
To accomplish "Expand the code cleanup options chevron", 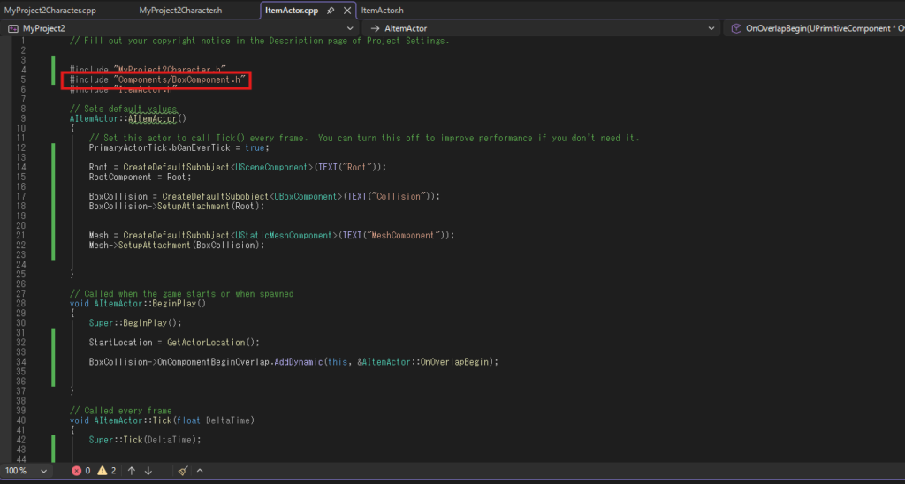I will [200, 471].
